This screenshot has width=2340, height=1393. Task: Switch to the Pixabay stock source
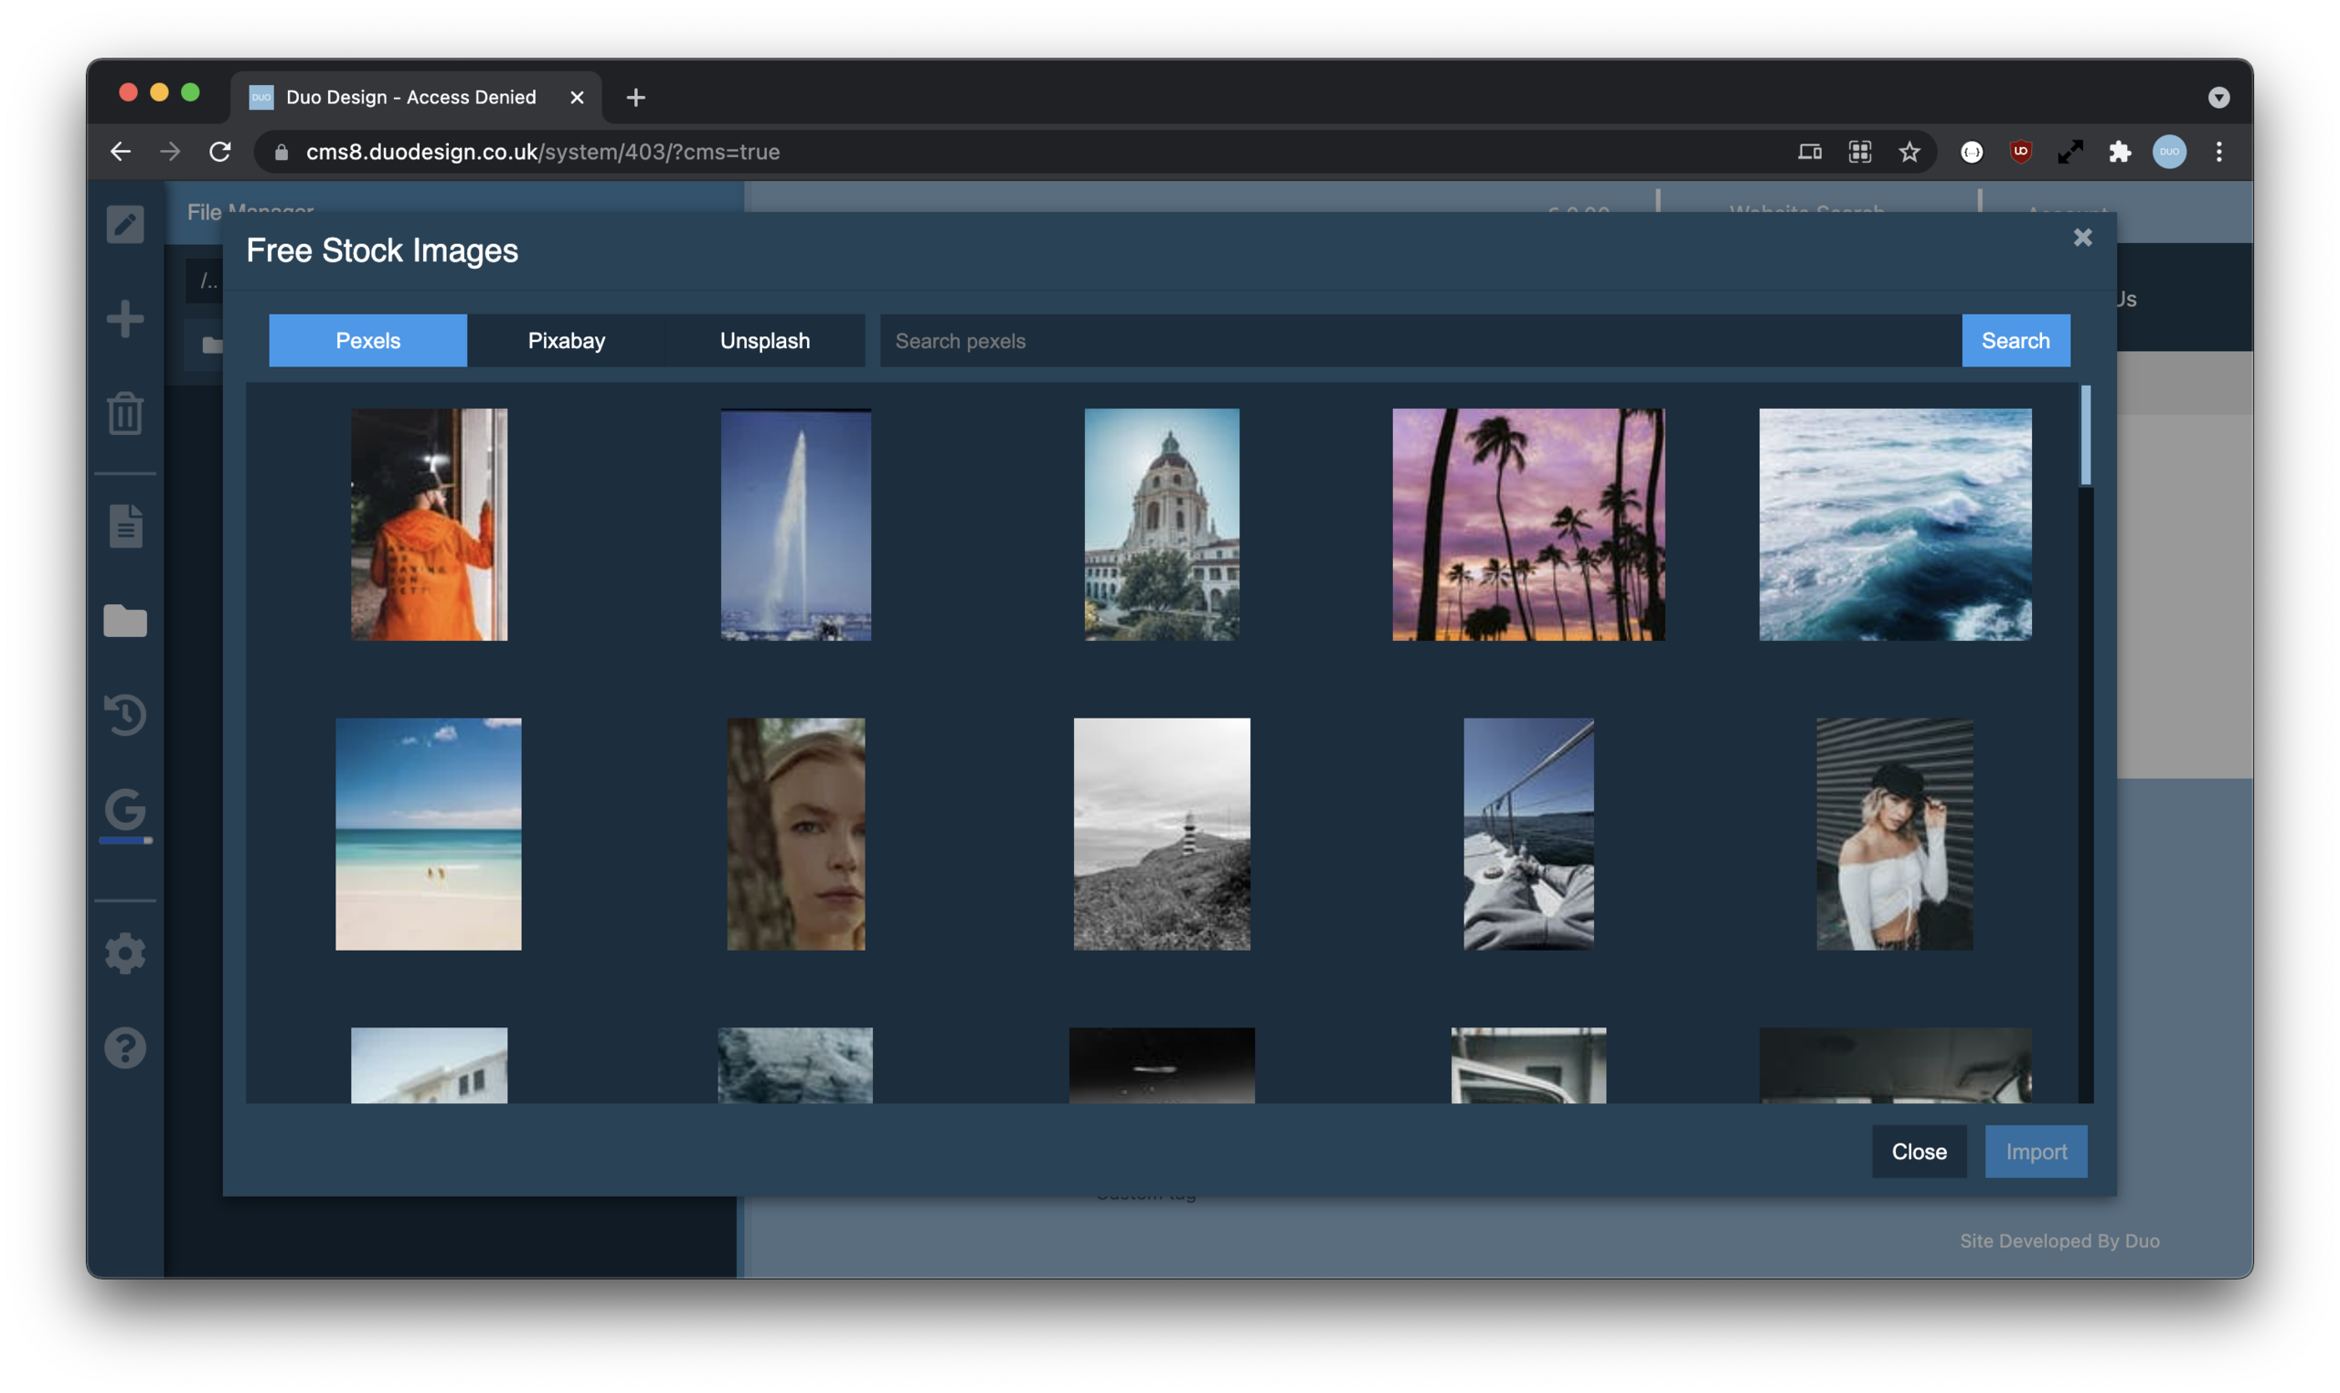(x=566, y=340)
